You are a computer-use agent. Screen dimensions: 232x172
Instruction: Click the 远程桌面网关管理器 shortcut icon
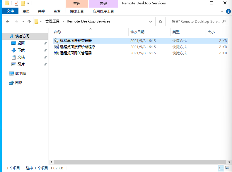[57, 53]
